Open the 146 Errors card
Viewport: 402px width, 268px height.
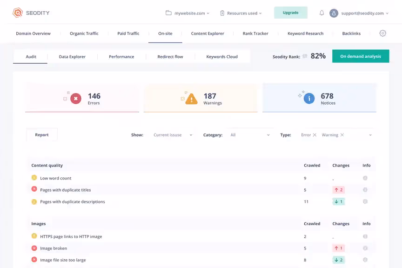(x=82, y=98)
